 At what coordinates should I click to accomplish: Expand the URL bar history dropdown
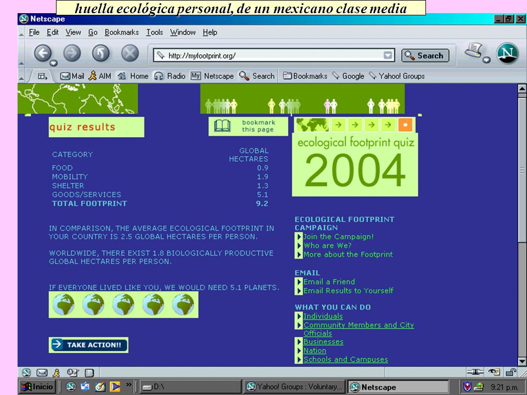coord(388,55)
